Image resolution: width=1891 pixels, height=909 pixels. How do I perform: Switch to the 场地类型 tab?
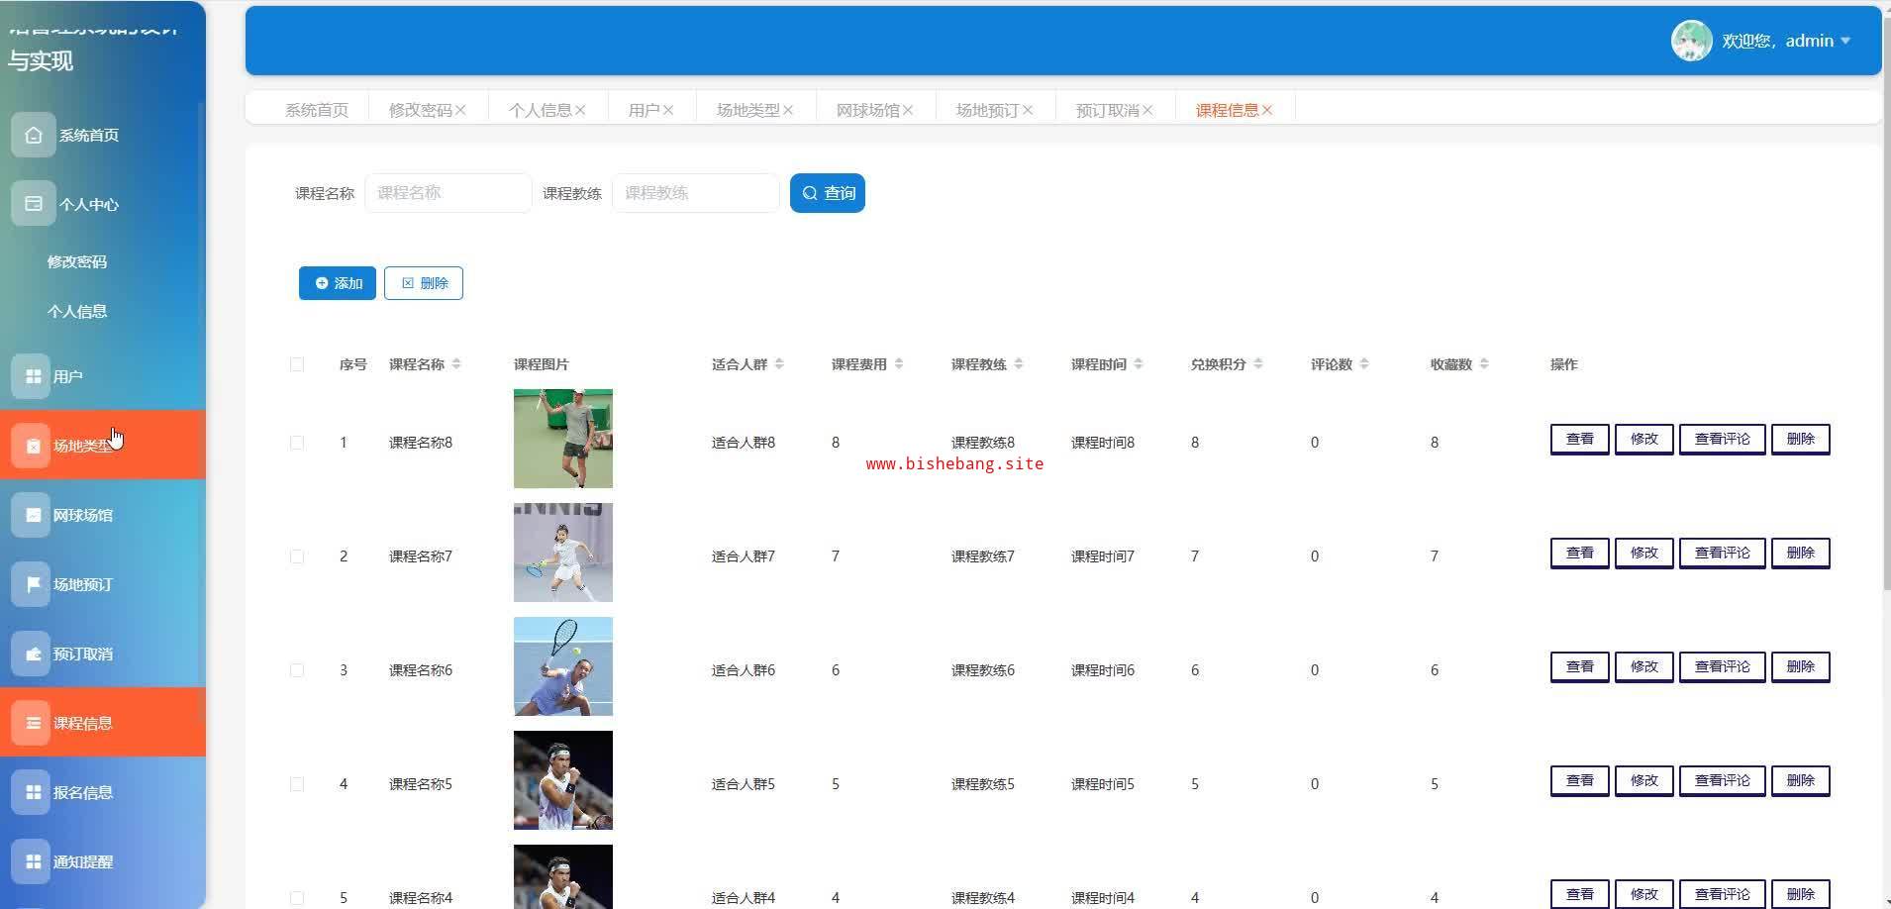coord(748,110)
